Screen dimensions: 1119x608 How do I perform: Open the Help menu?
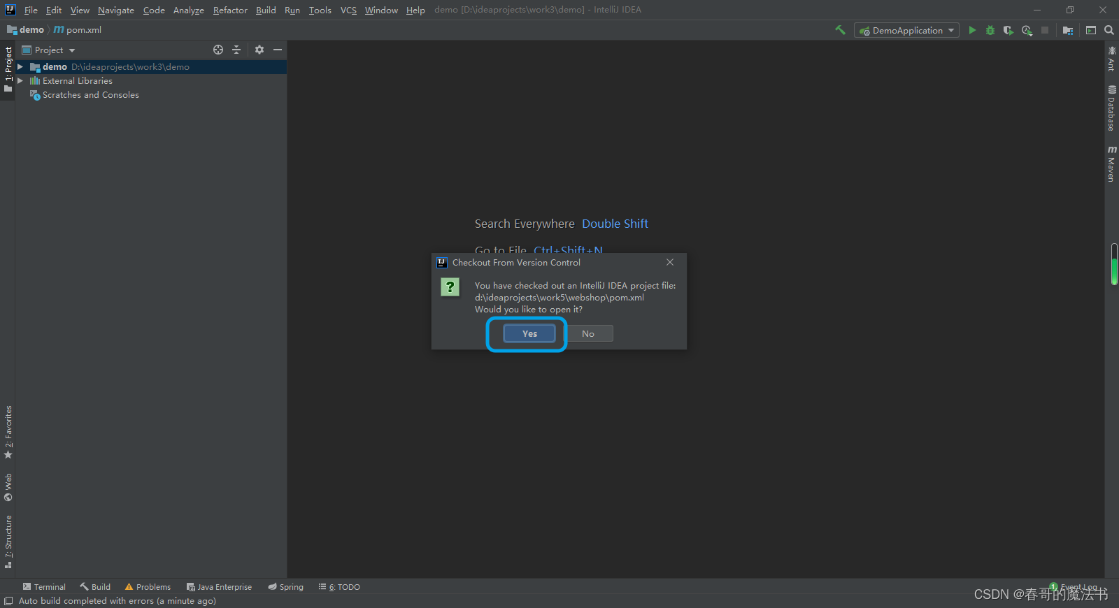tap(415, 10)
